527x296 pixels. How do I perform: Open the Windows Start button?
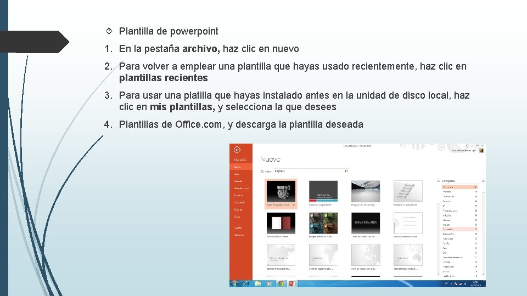click(x=234, y=283)
